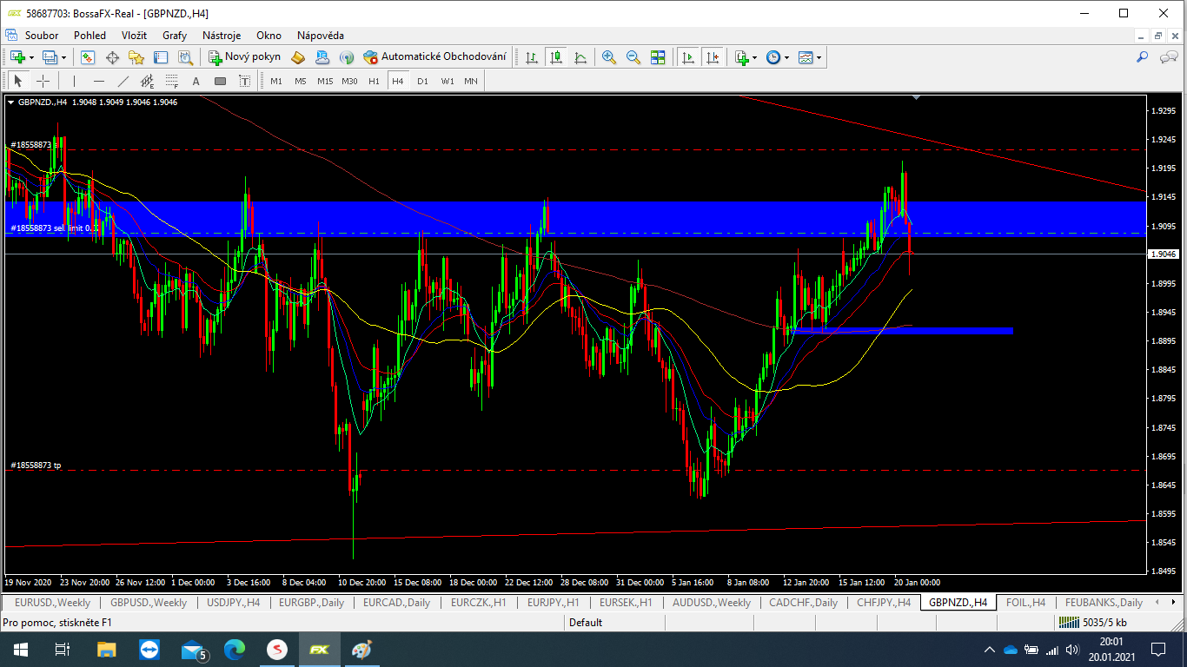Show hidden system tray icons

(989, 650)
